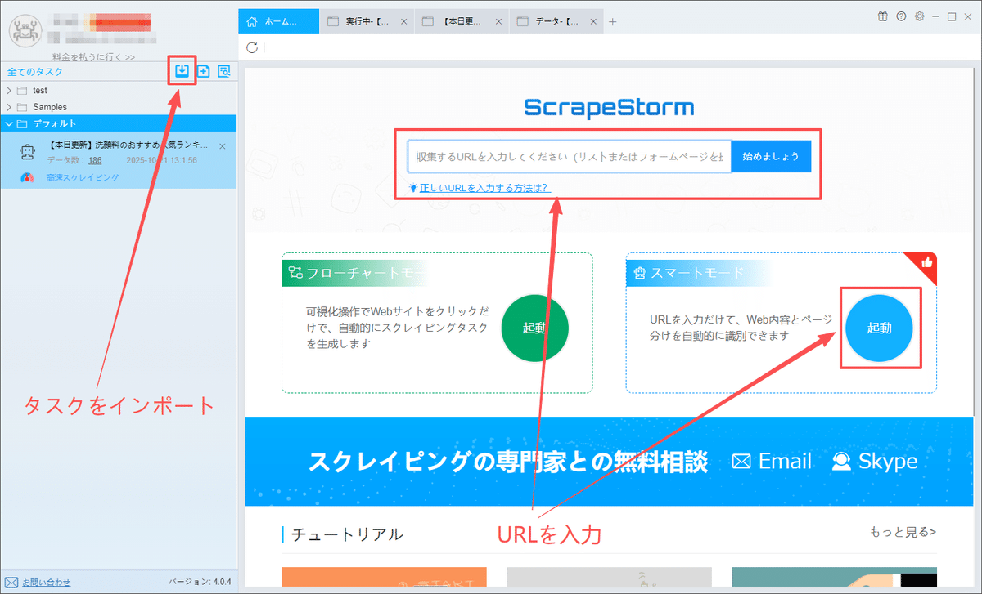982x594 pixels.
Task: Click the お問い合わせ link
Action: pos(47,583)
